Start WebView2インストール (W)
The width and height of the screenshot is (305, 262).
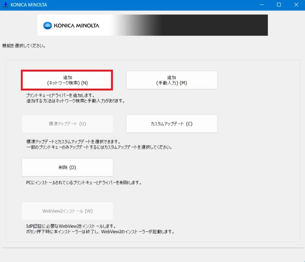click(67, 211)
